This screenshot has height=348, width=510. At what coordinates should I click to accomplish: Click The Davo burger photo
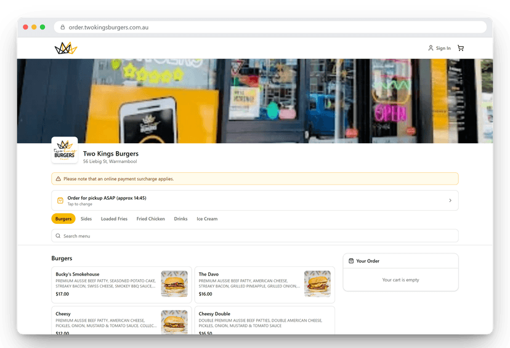pyautogui.click(x=317, y=283)
